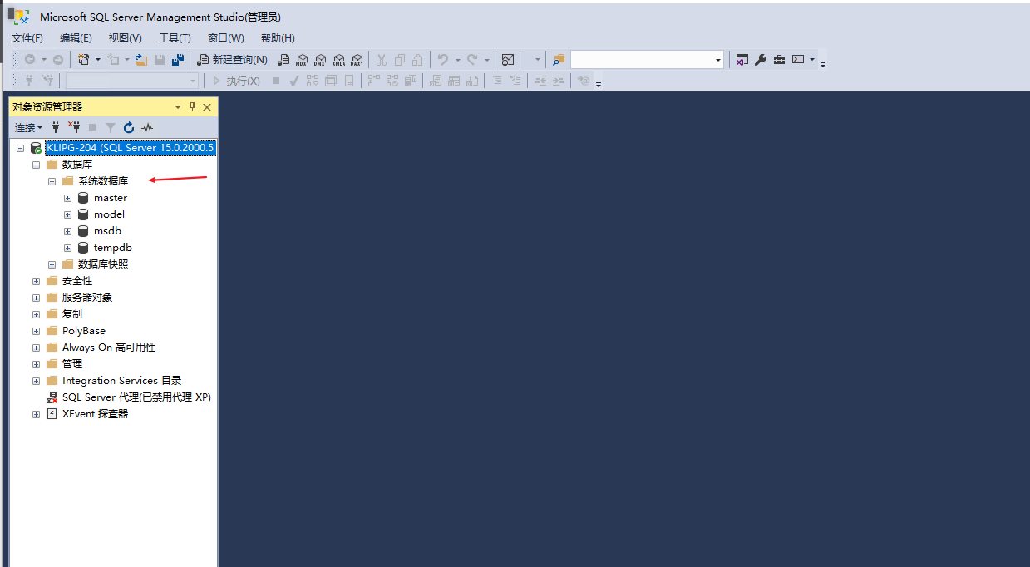Expand the XEvent 探查器 node
1030x567 pixels.
pyautogui.click(x=36, y=414)
